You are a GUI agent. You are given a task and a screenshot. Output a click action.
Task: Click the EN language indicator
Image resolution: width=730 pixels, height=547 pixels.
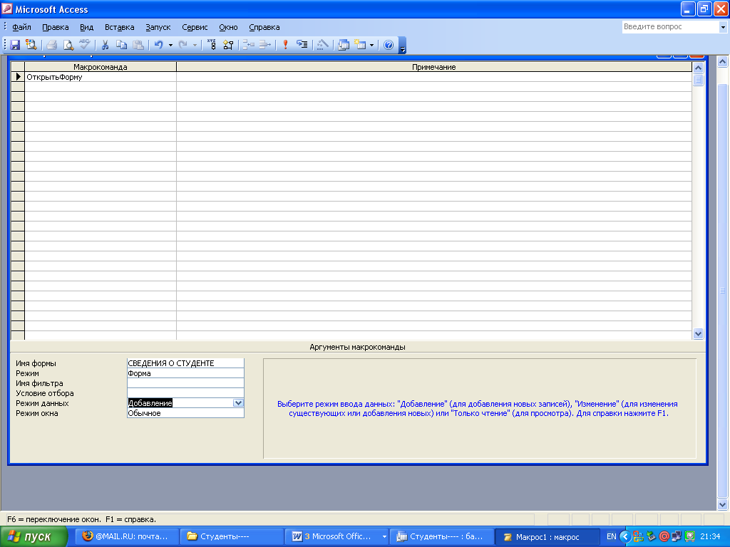(x=611, y=536)
